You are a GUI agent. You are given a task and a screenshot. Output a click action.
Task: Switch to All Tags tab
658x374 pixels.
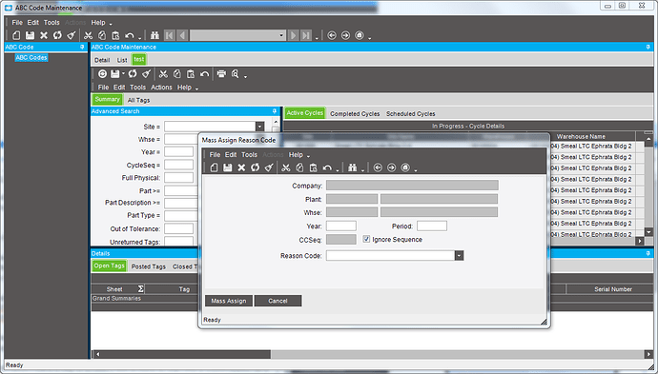pyautogui.click(x=138, y=100)
